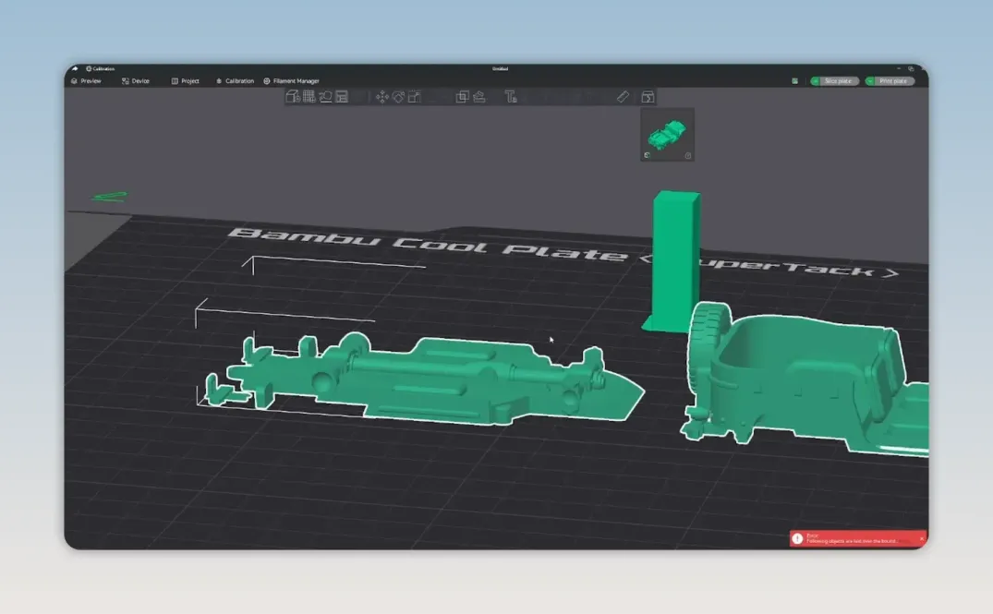Expand the Print plate dropdown arrow
Image resolution: width=993 pixels, height=614 pixels.
(x=870, y=81)
